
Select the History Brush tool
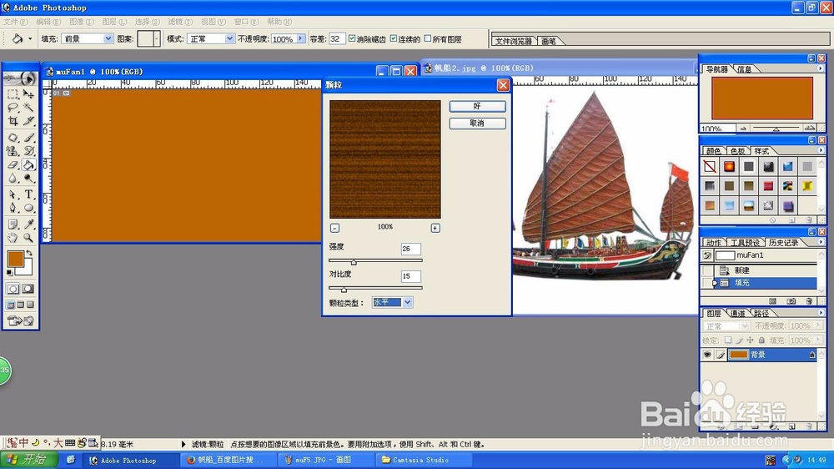28,151
